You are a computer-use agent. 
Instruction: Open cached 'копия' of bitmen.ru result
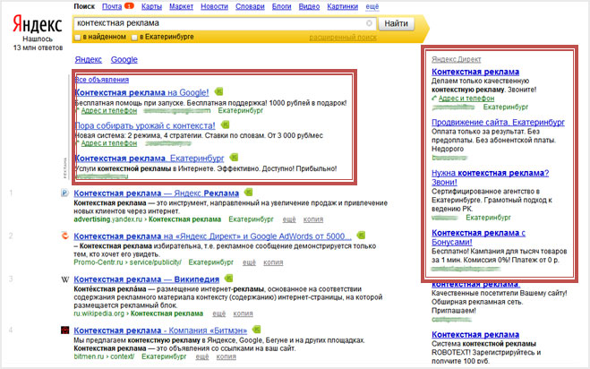tap(227, 356)
